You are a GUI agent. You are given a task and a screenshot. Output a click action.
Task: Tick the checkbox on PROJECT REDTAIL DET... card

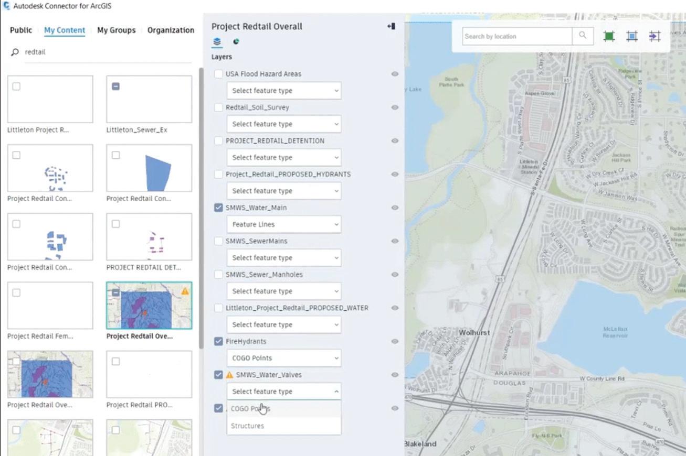(115, 224)
